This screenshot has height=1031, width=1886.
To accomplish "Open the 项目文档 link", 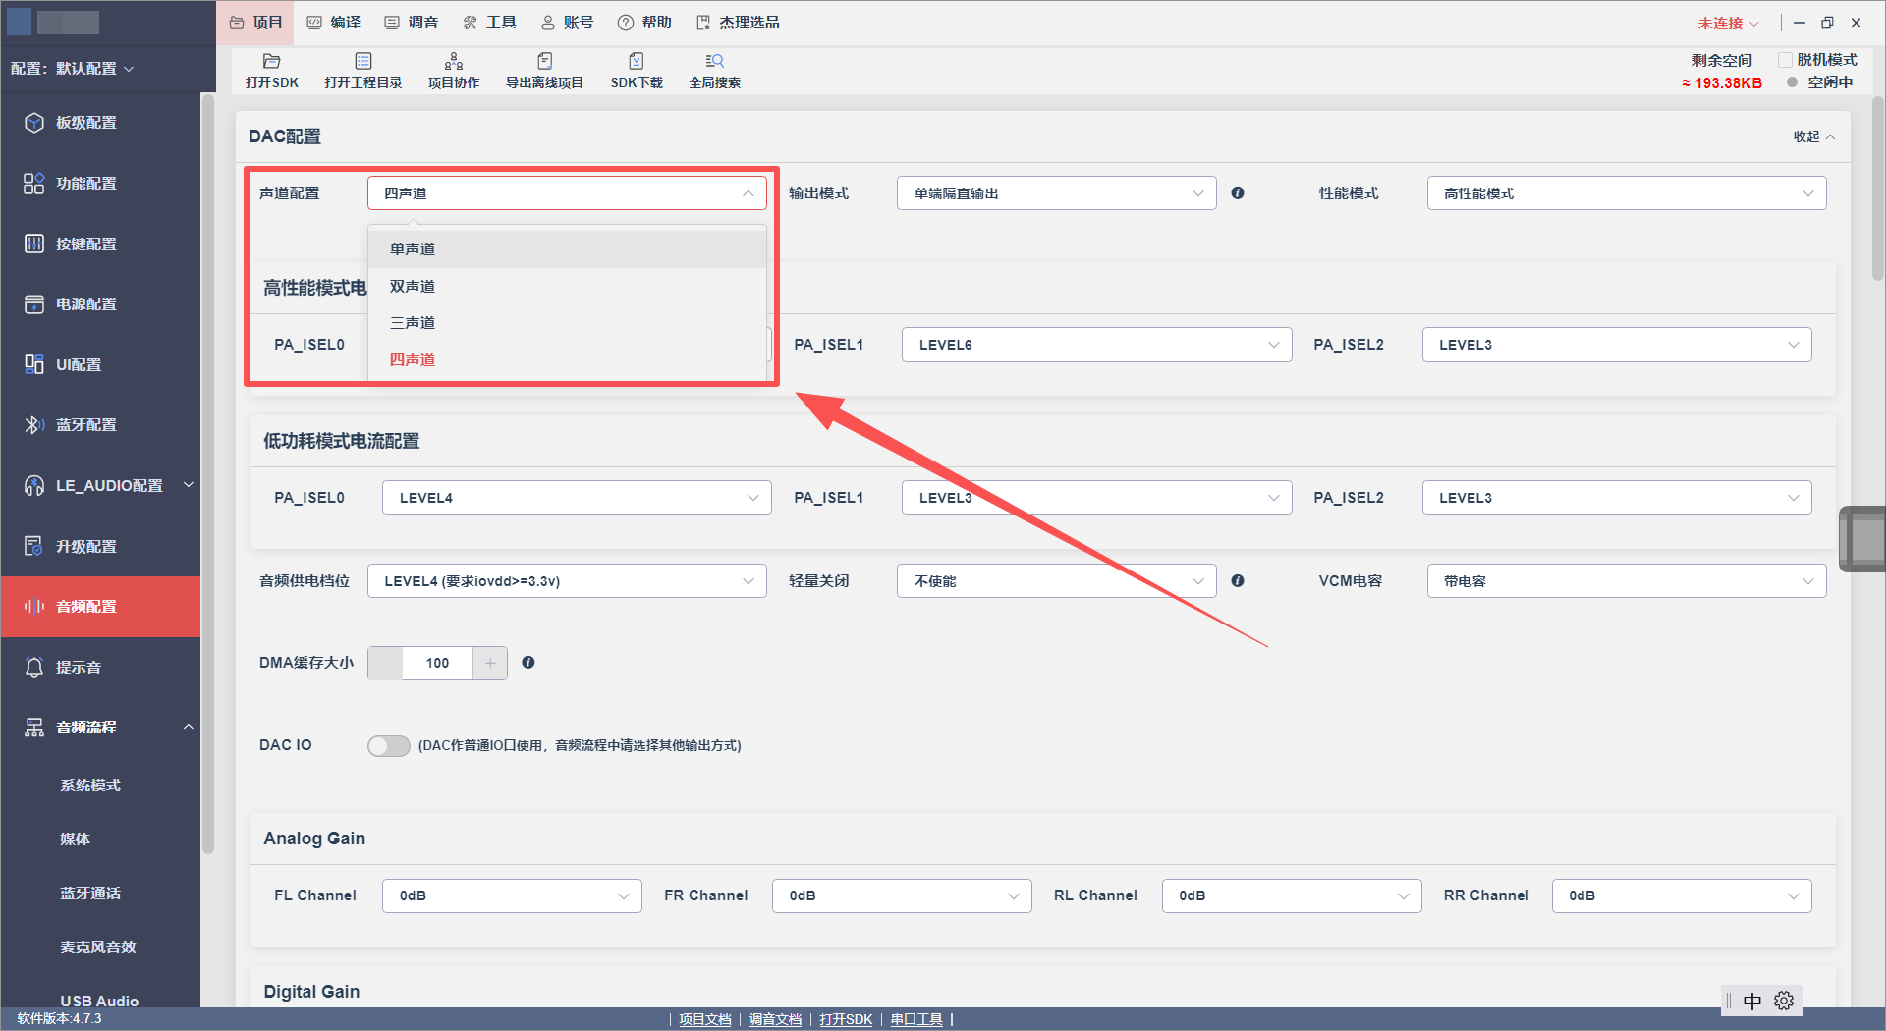I will pos(705,1019).
